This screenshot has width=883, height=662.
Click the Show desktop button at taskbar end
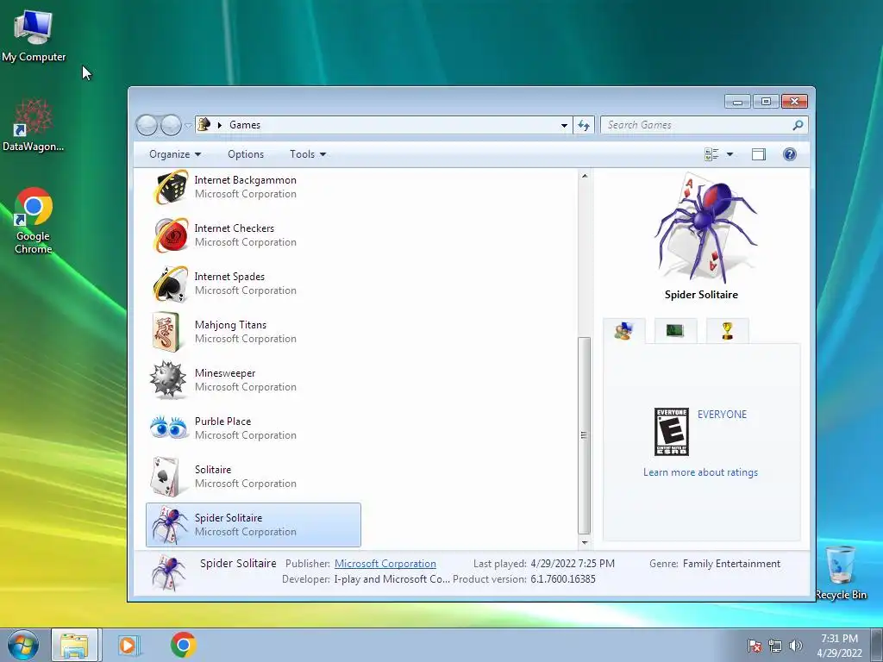pyautogui.click(x=877, y=645)
